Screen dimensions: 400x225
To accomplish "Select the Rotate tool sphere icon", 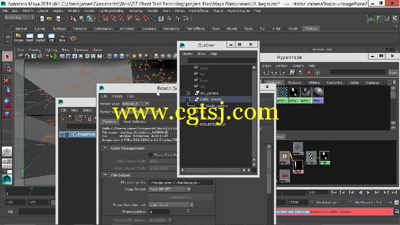I will pyautogui.click(x=7, y=102).
